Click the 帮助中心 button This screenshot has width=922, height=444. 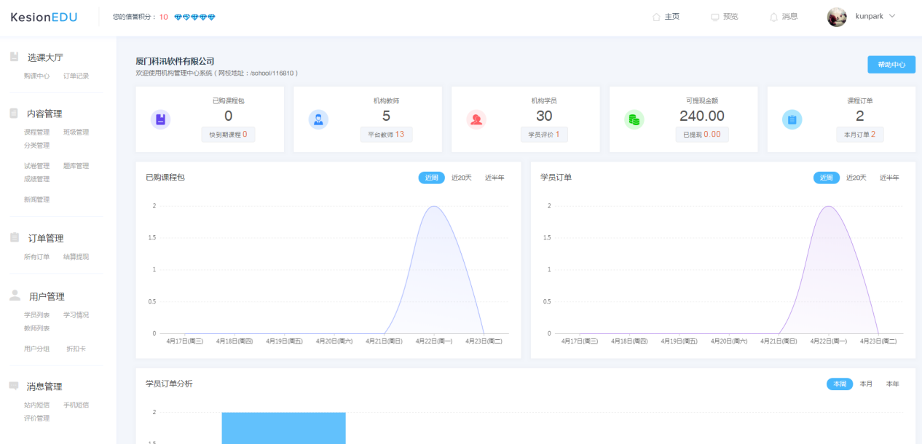click(x=891, y=65)
